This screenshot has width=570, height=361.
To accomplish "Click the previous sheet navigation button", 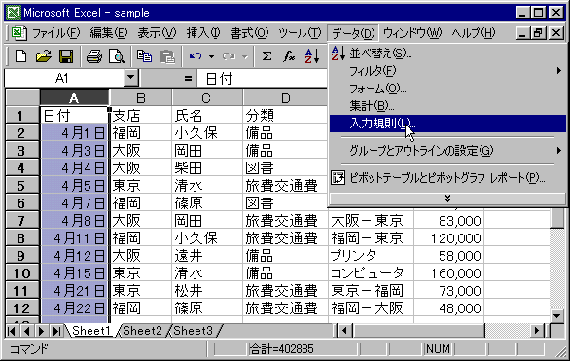I will (26, 331).
